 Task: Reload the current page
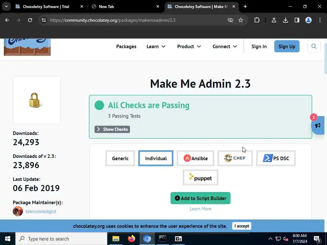(30, 20)
